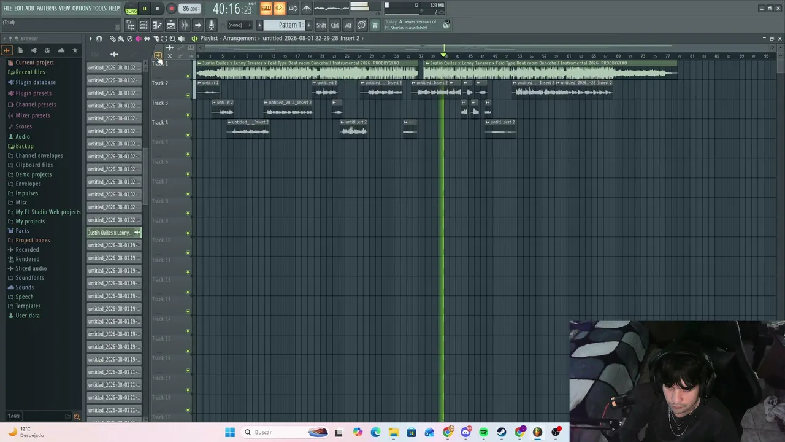Toggle the playlist snap magnet
This screenshot has height=442, width=785.
(99, 39)
